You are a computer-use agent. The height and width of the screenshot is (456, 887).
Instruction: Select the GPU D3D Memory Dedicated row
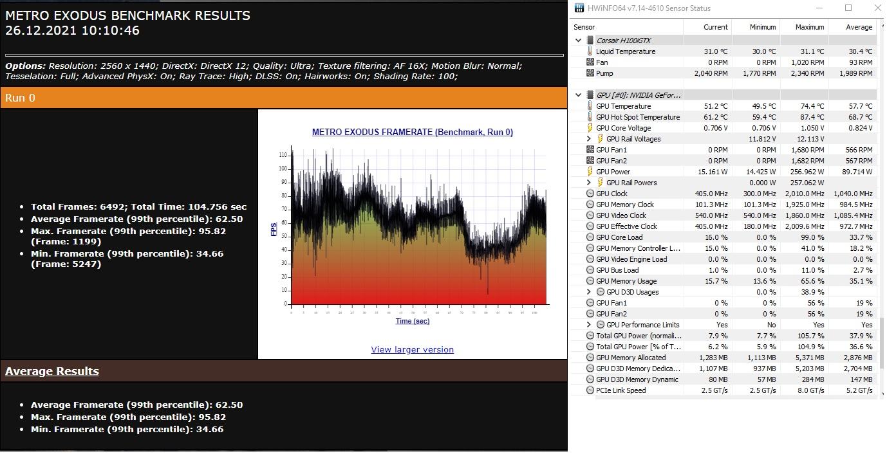[x=723, y=369]
